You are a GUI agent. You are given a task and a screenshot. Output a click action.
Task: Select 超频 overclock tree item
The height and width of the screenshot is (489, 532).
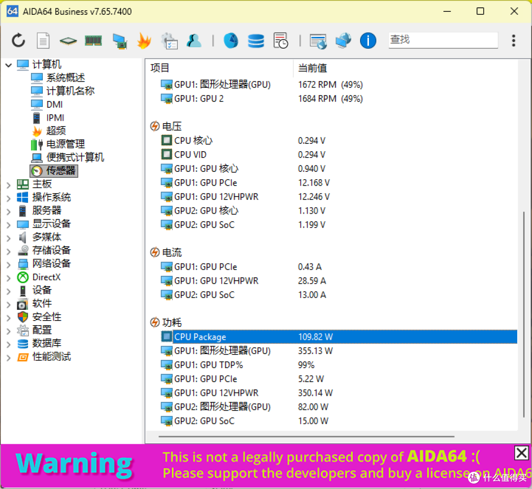[56, 130]
